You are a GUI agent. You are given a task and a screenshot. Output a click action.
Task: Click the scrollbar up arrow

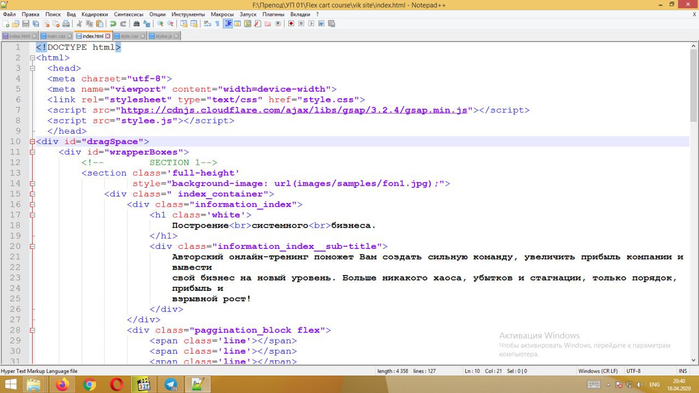click(694, 46)
